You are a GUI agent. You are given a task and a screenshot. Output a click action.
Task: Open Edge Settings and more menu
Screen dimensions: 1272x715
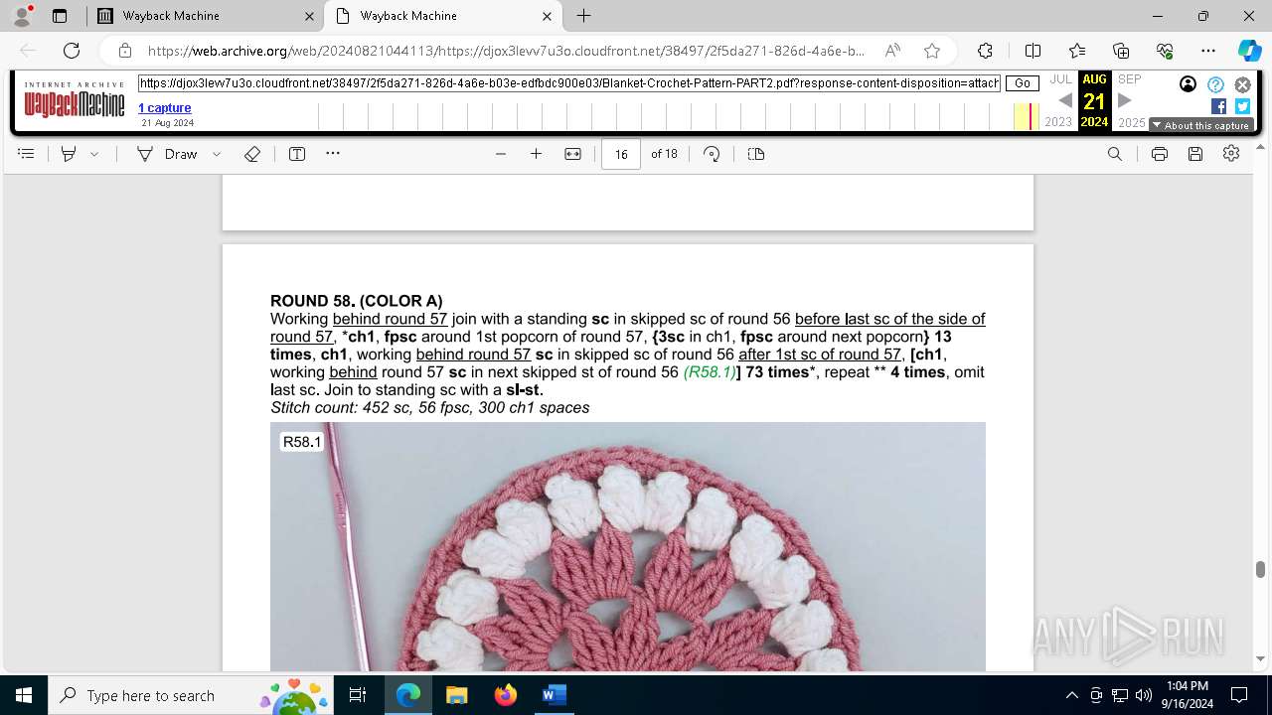pyautogui.click(x=1208, y=51)
